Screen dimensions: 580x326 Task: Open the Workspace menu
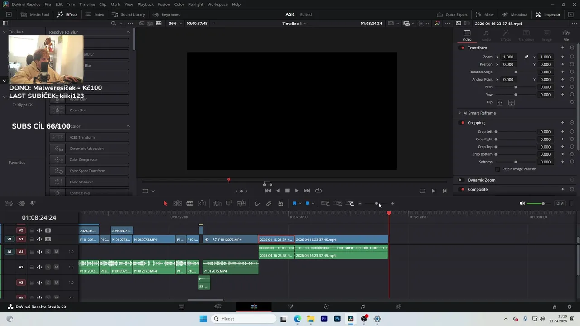tap(217, 4)
